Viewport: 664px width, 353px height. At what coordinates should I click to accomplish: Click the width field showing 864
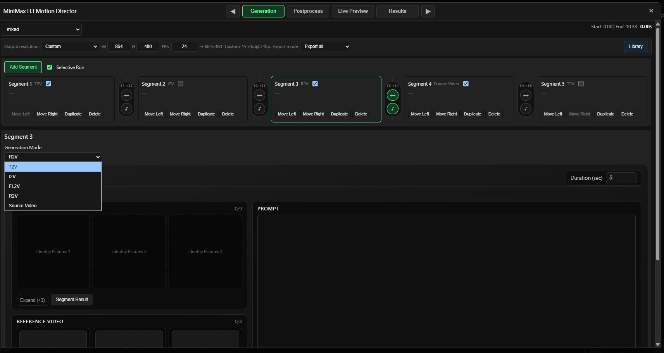point(119,46)
